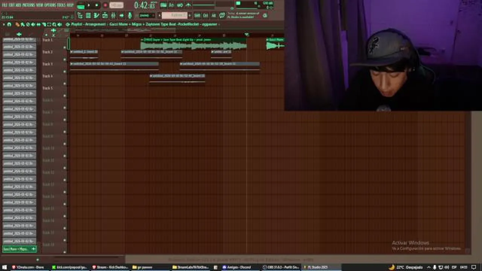Toggle the Shift typing-keyboard button
This screenshot has width=482, height=271.
click(197, 15)
